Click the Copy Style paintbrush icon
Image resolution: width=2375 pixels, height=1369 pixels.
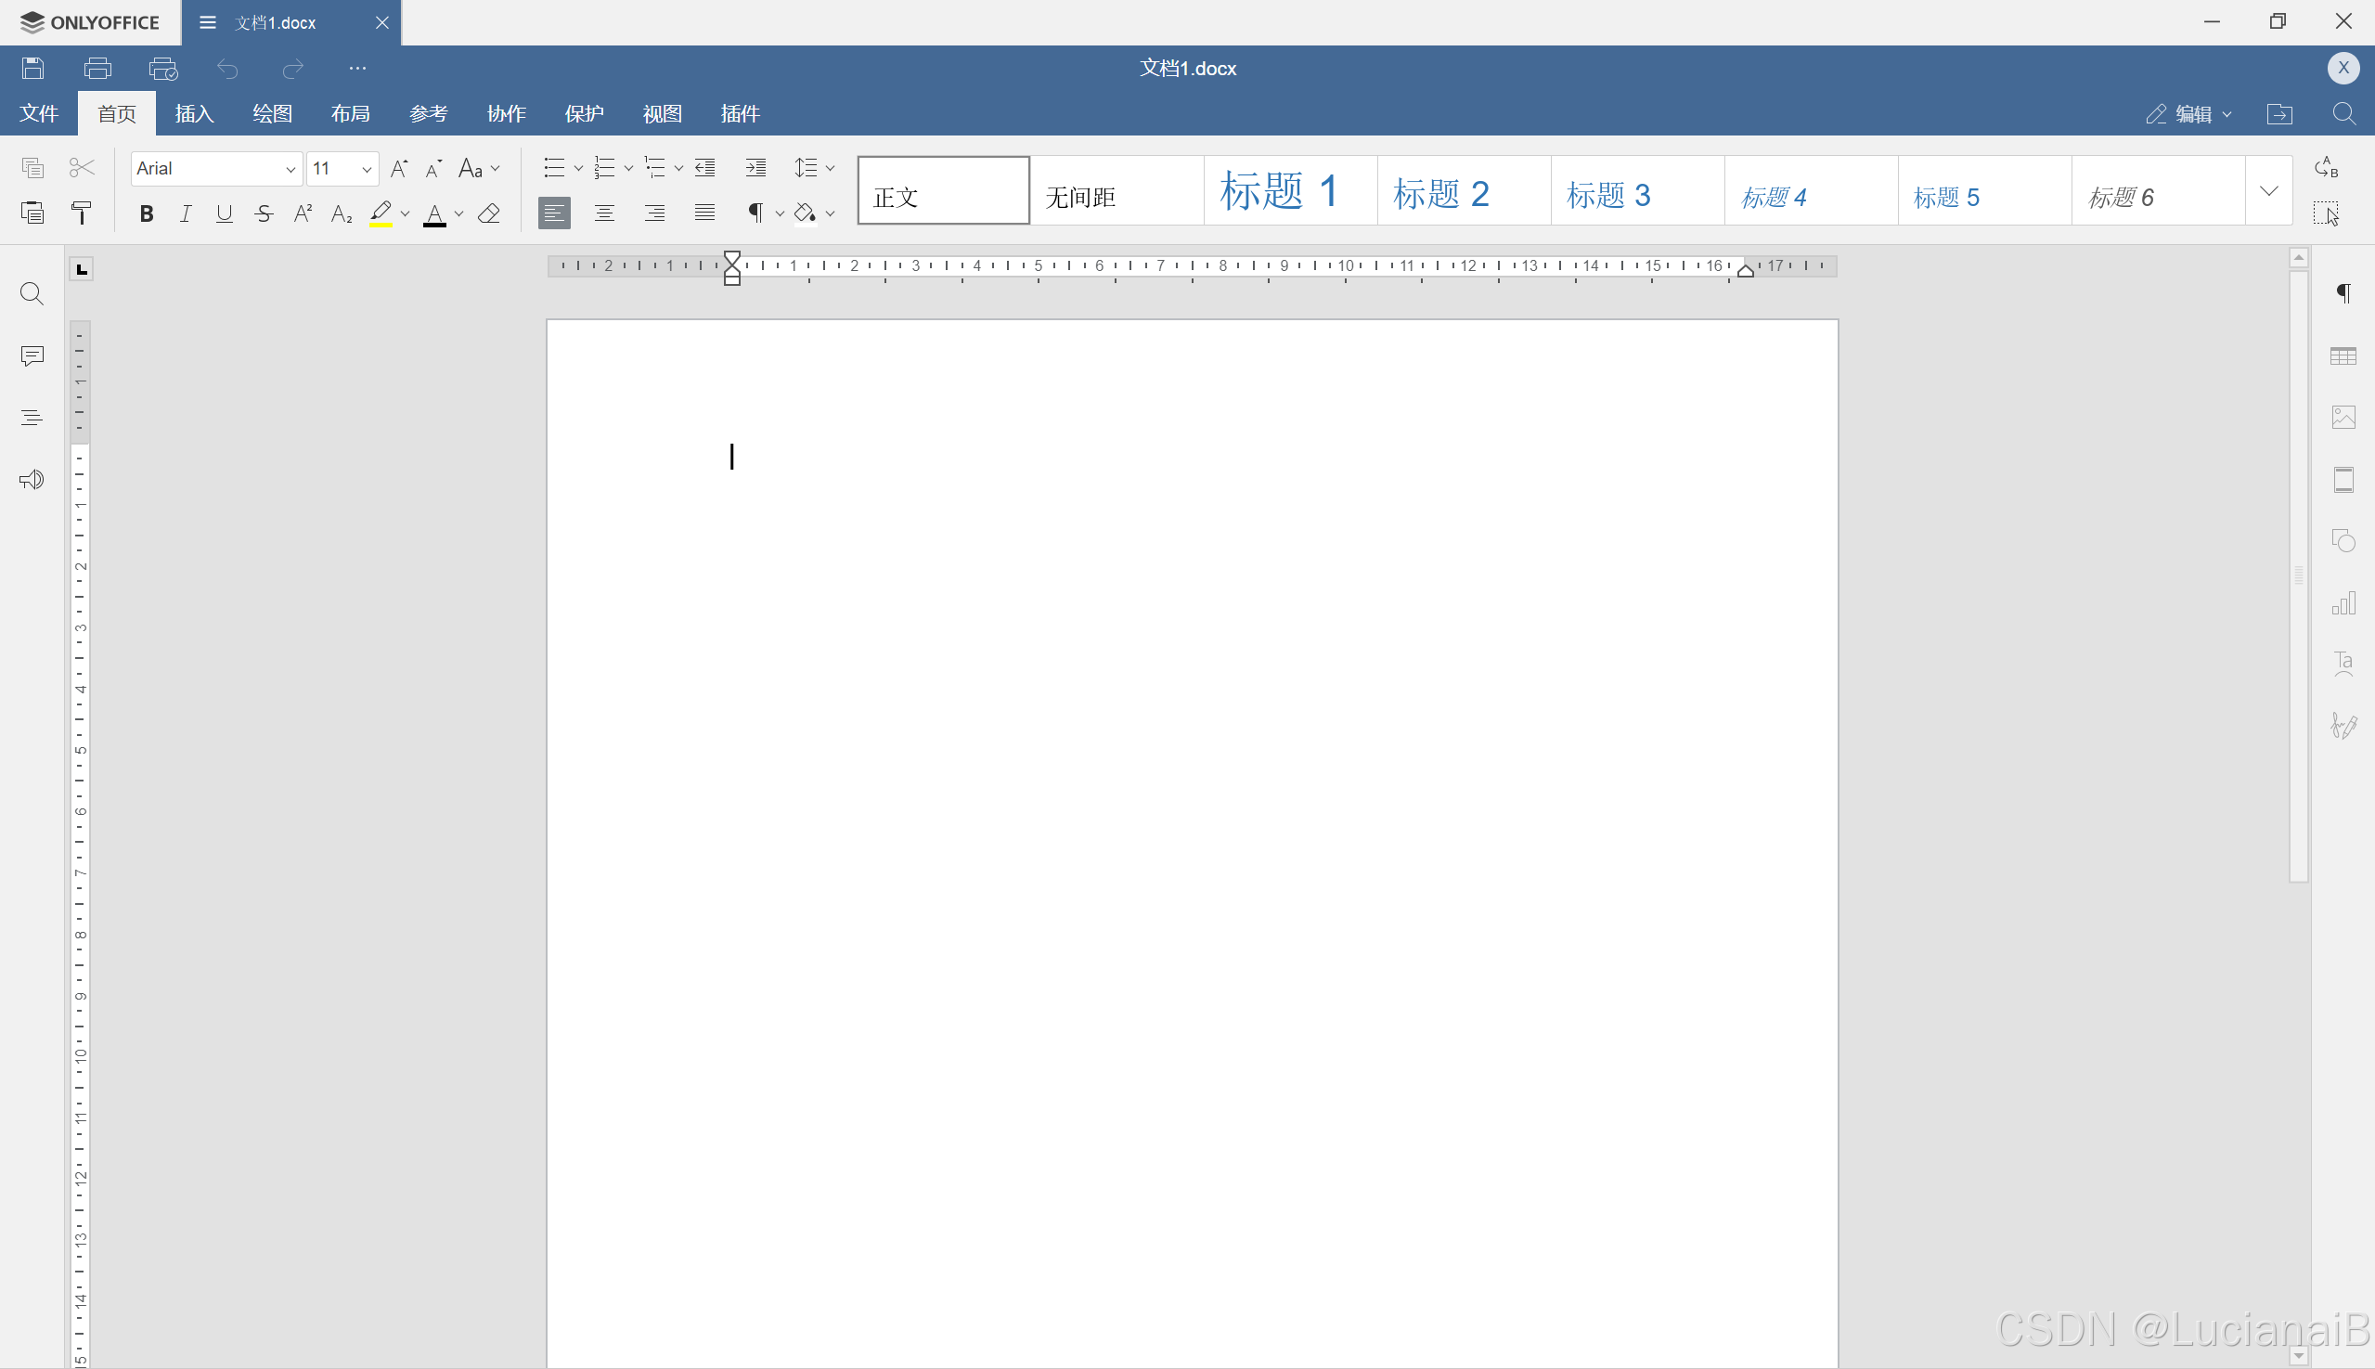pos(82,213)
